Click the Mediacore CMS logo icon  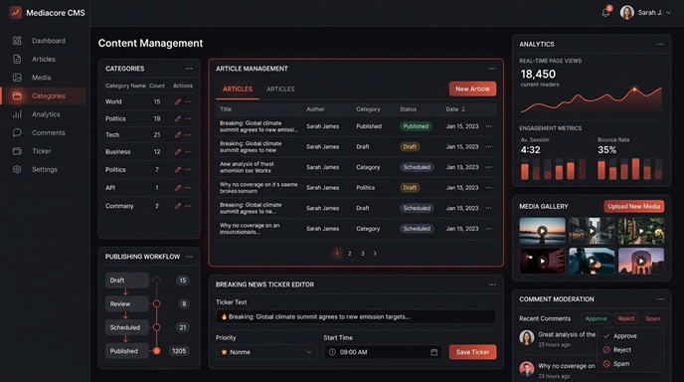[16, 13]
